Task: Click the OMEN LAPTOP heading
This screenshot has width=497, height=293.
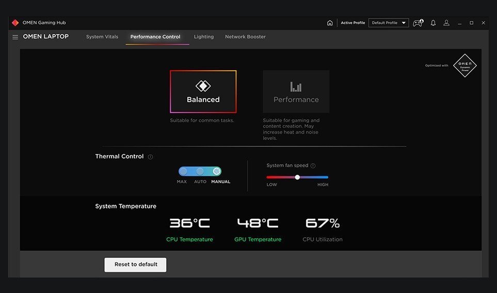Action: pyautogui.click(x=45, y=37)
